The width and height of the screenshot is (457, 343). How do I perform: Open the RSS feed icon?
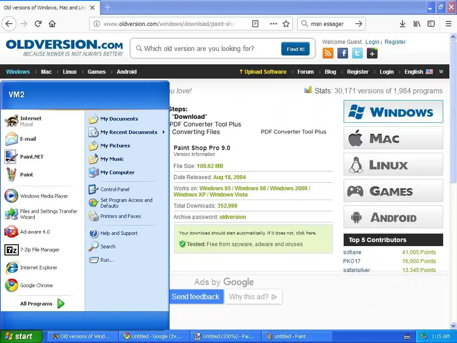click(328, 54)
